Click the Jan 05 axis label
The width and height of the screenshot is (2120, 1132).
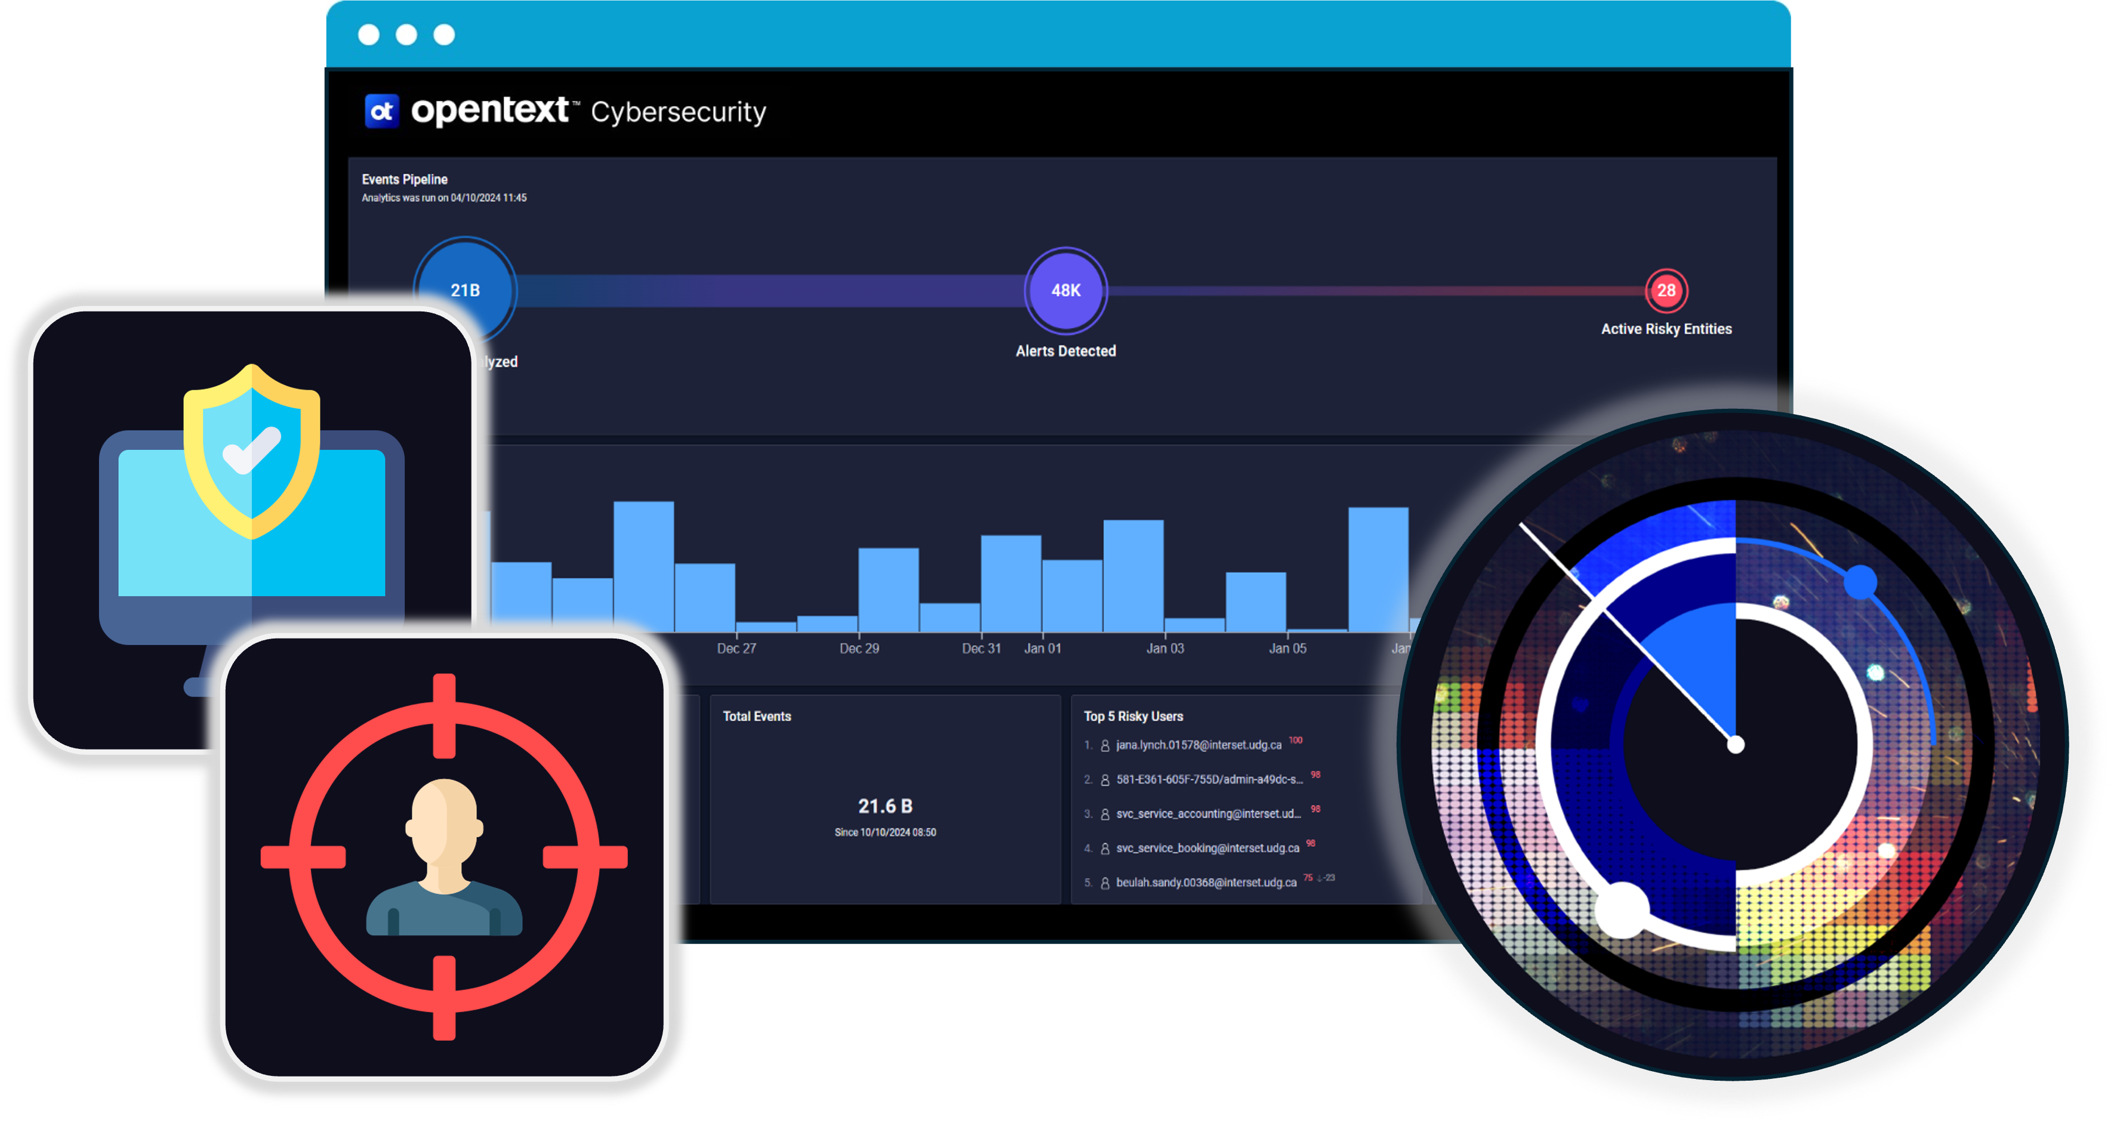[1287, 649]
